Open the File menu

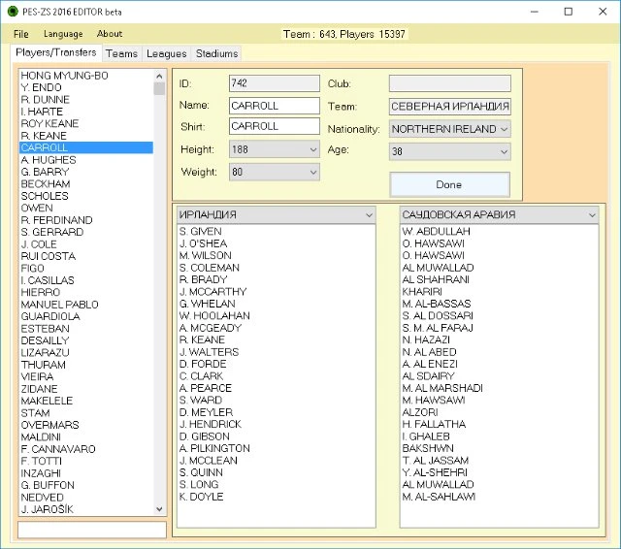pos(21,34)
